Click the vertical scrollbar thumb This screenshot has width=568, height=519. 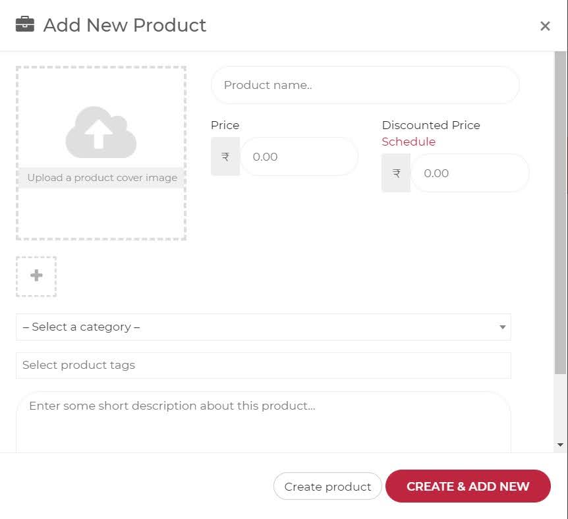[x=560, y=211]
